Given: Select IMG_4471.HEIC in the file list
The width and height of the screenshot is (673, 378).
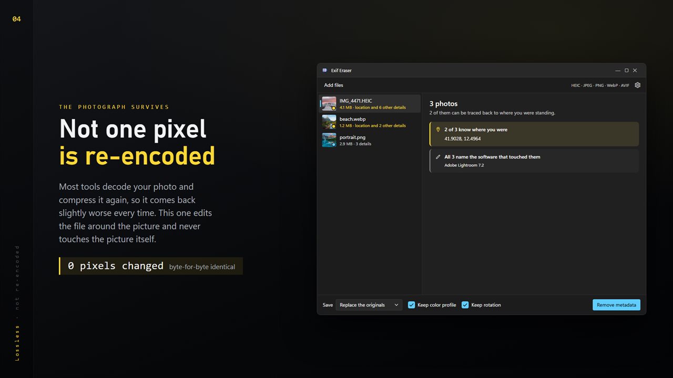Looking at the screenshot, I should click(x=370, y=103).
